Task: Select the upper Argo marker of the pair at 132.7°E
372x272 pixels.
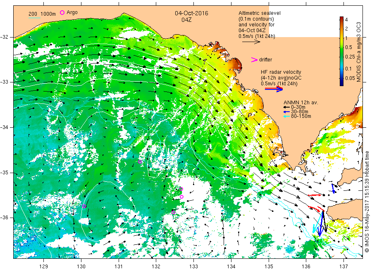Action: pos(181,189)
